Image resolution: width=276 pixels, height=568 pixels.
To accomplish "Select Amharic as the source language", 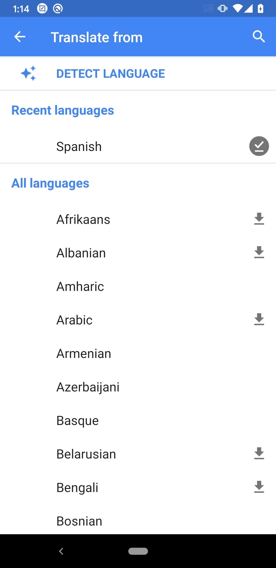I will 80,287.
